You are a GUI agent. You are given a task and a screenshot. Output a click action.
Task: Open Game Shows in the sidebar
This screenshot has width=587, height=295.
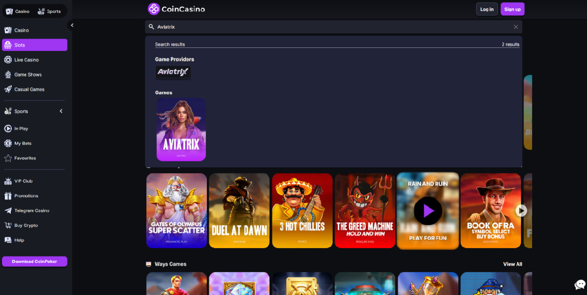pos(34,75)
